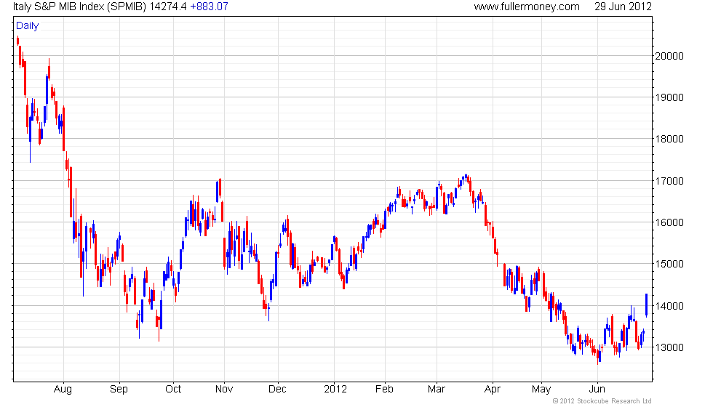Click the 19000 price axis label
Screen dimensions: 713x407
click(669, 97)
